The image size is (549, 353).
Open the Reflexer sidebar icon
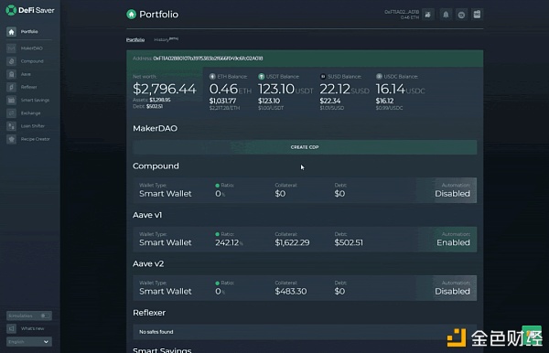(11, 87)
